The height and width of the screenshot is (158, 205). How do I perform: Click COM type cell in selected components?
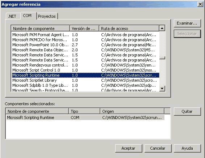75,118
